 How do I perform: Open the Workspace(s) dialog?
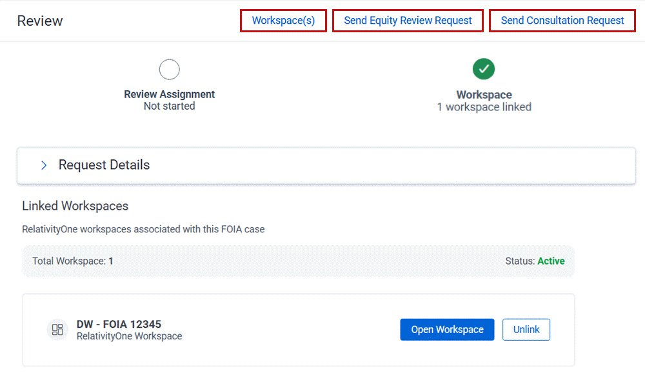pos(283,20)
